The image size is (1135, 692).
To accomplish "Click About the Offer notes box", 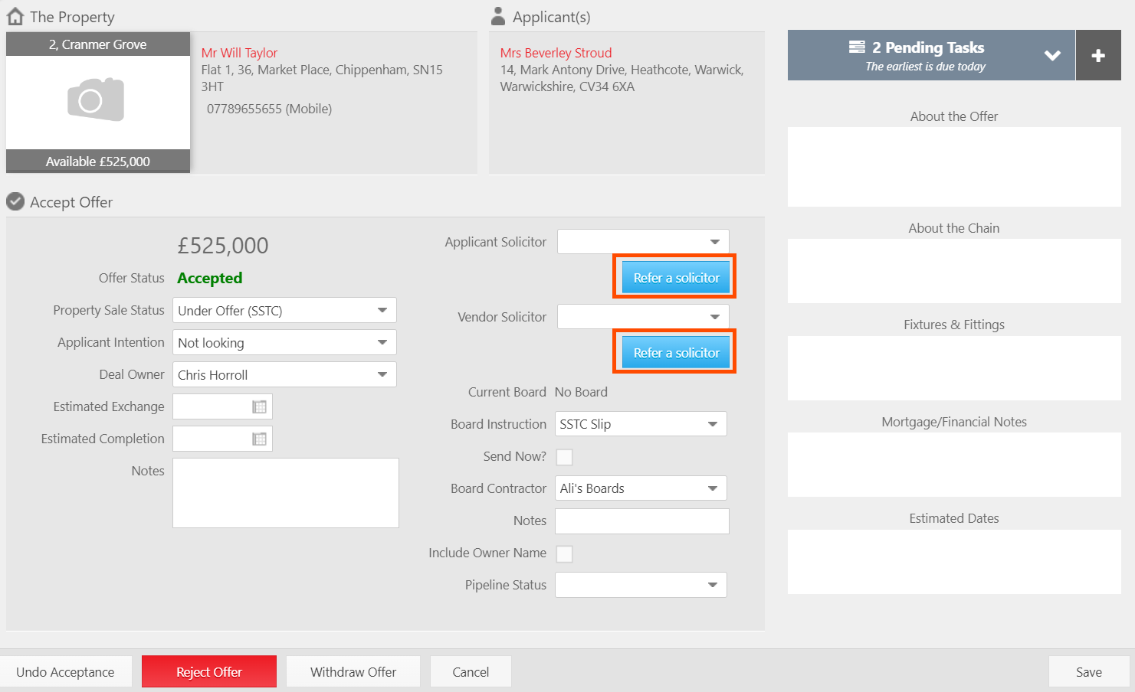I will coord(954,167).
